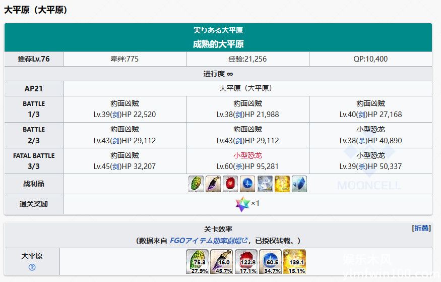The image size is (441, 282).
Task: Open the blue crystal piece drop icon
Action: click(299, 184)
